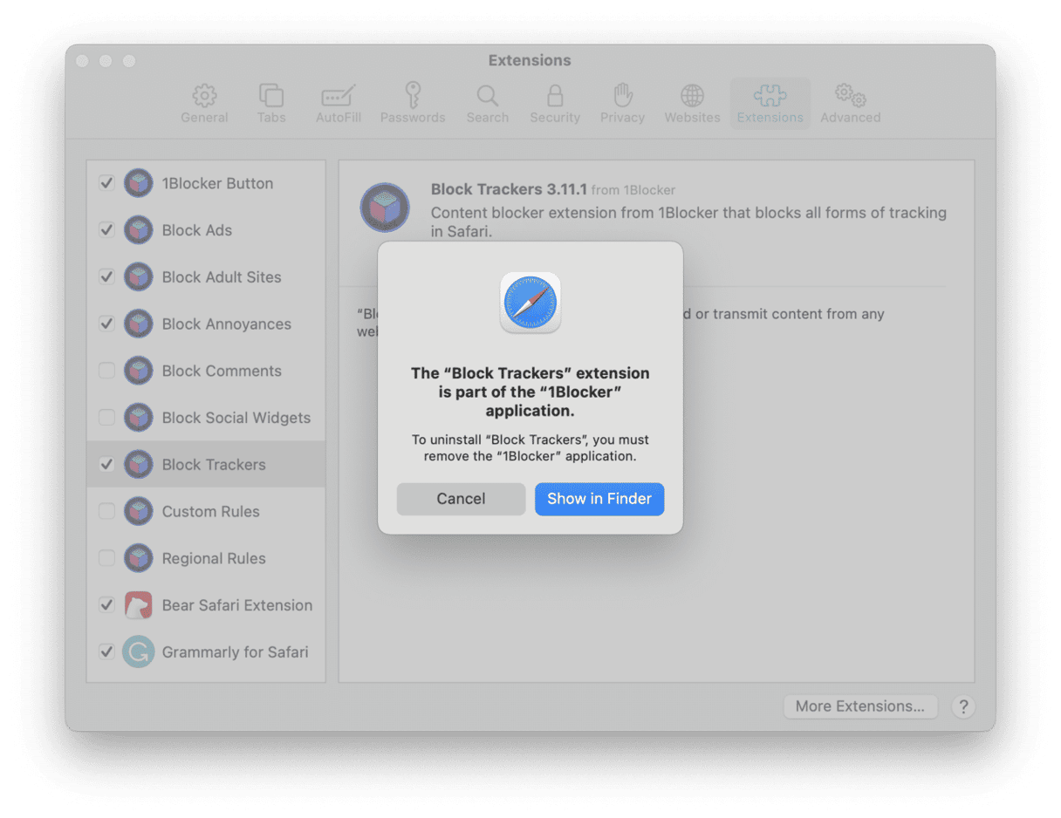Select the Passwords key icon

[413, 96]
